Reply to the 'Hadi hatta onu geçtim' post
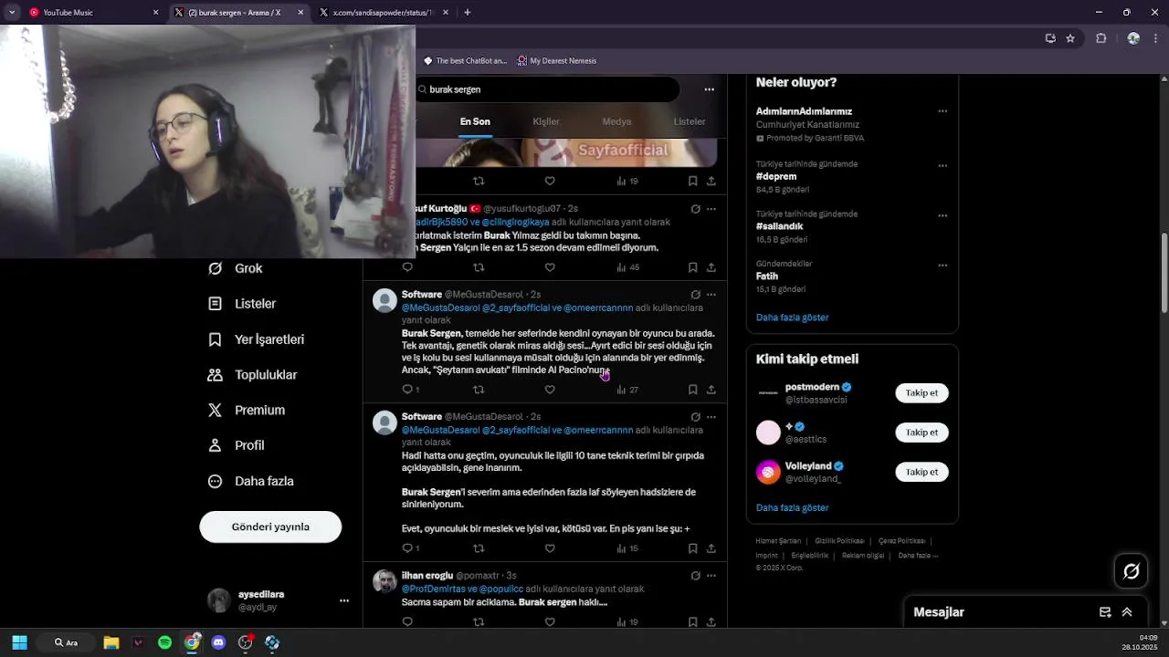Screen dimensions: 1169x657 point(407,548)
